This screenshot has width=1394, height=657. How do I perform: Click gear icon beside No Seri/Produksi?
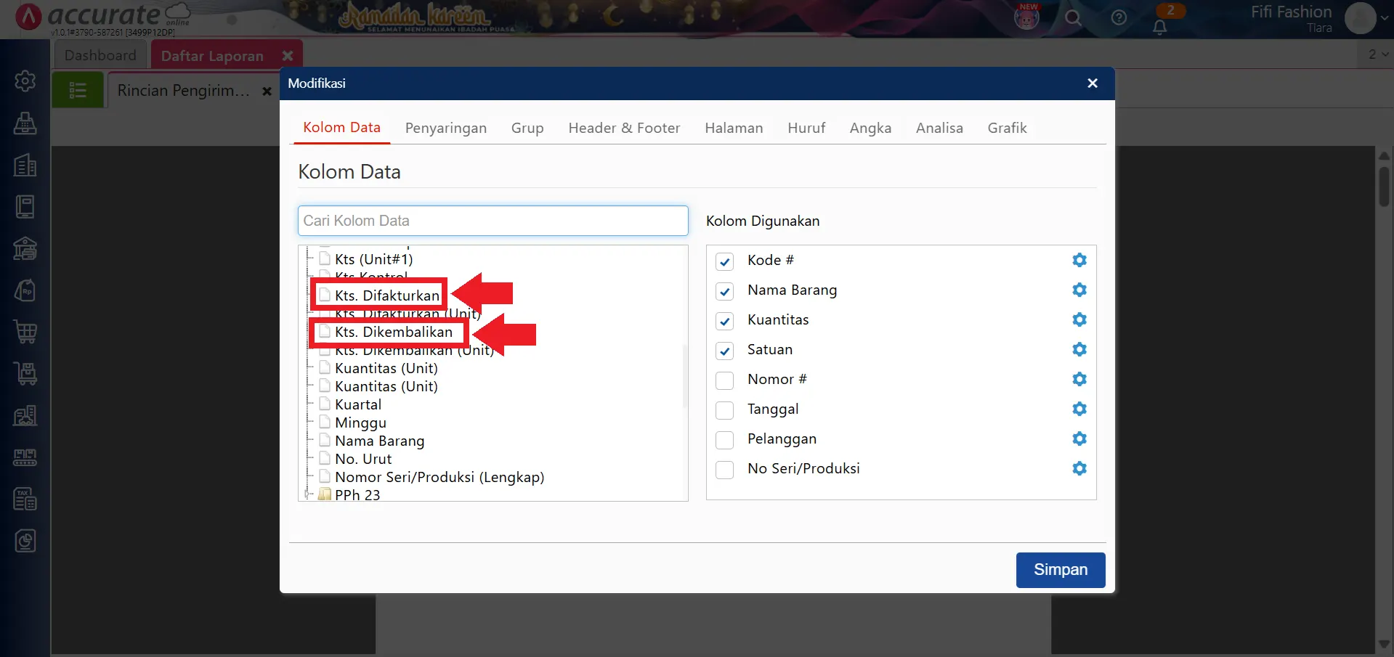1079,468
